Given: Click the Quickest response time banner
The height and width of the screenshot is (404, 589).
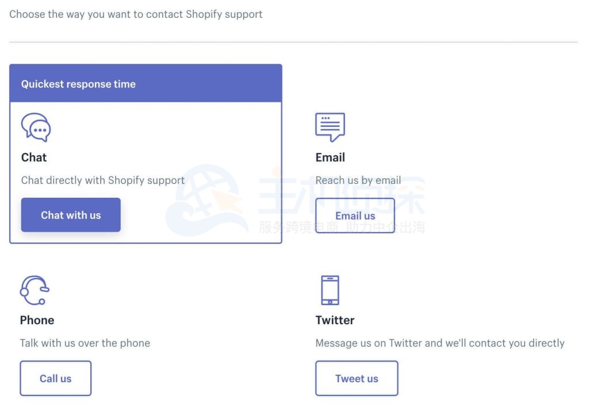Looking at the screenshot, I should coord(146,84).
